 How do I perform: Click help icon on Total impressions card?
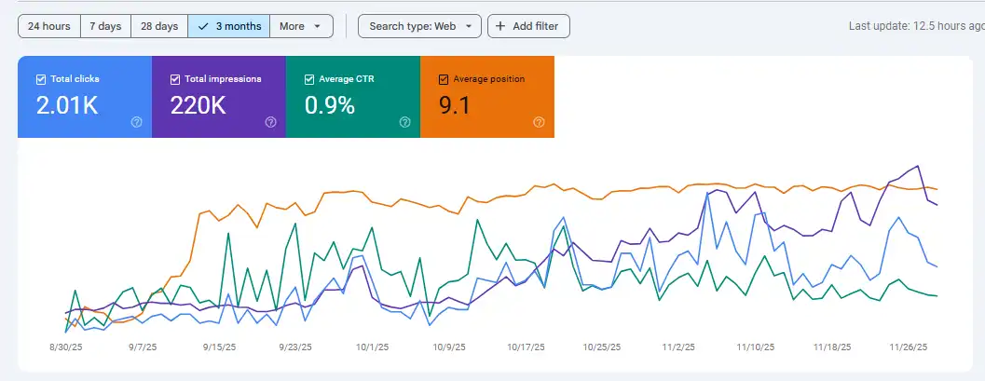tap(271, 122)
